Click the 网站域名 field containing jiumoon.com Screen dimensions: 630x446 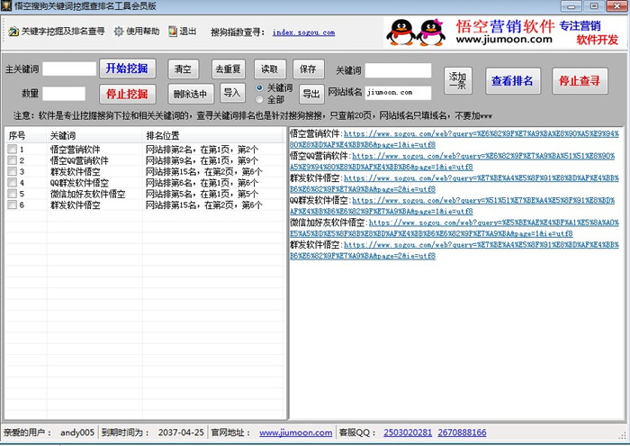coord(398,92)
